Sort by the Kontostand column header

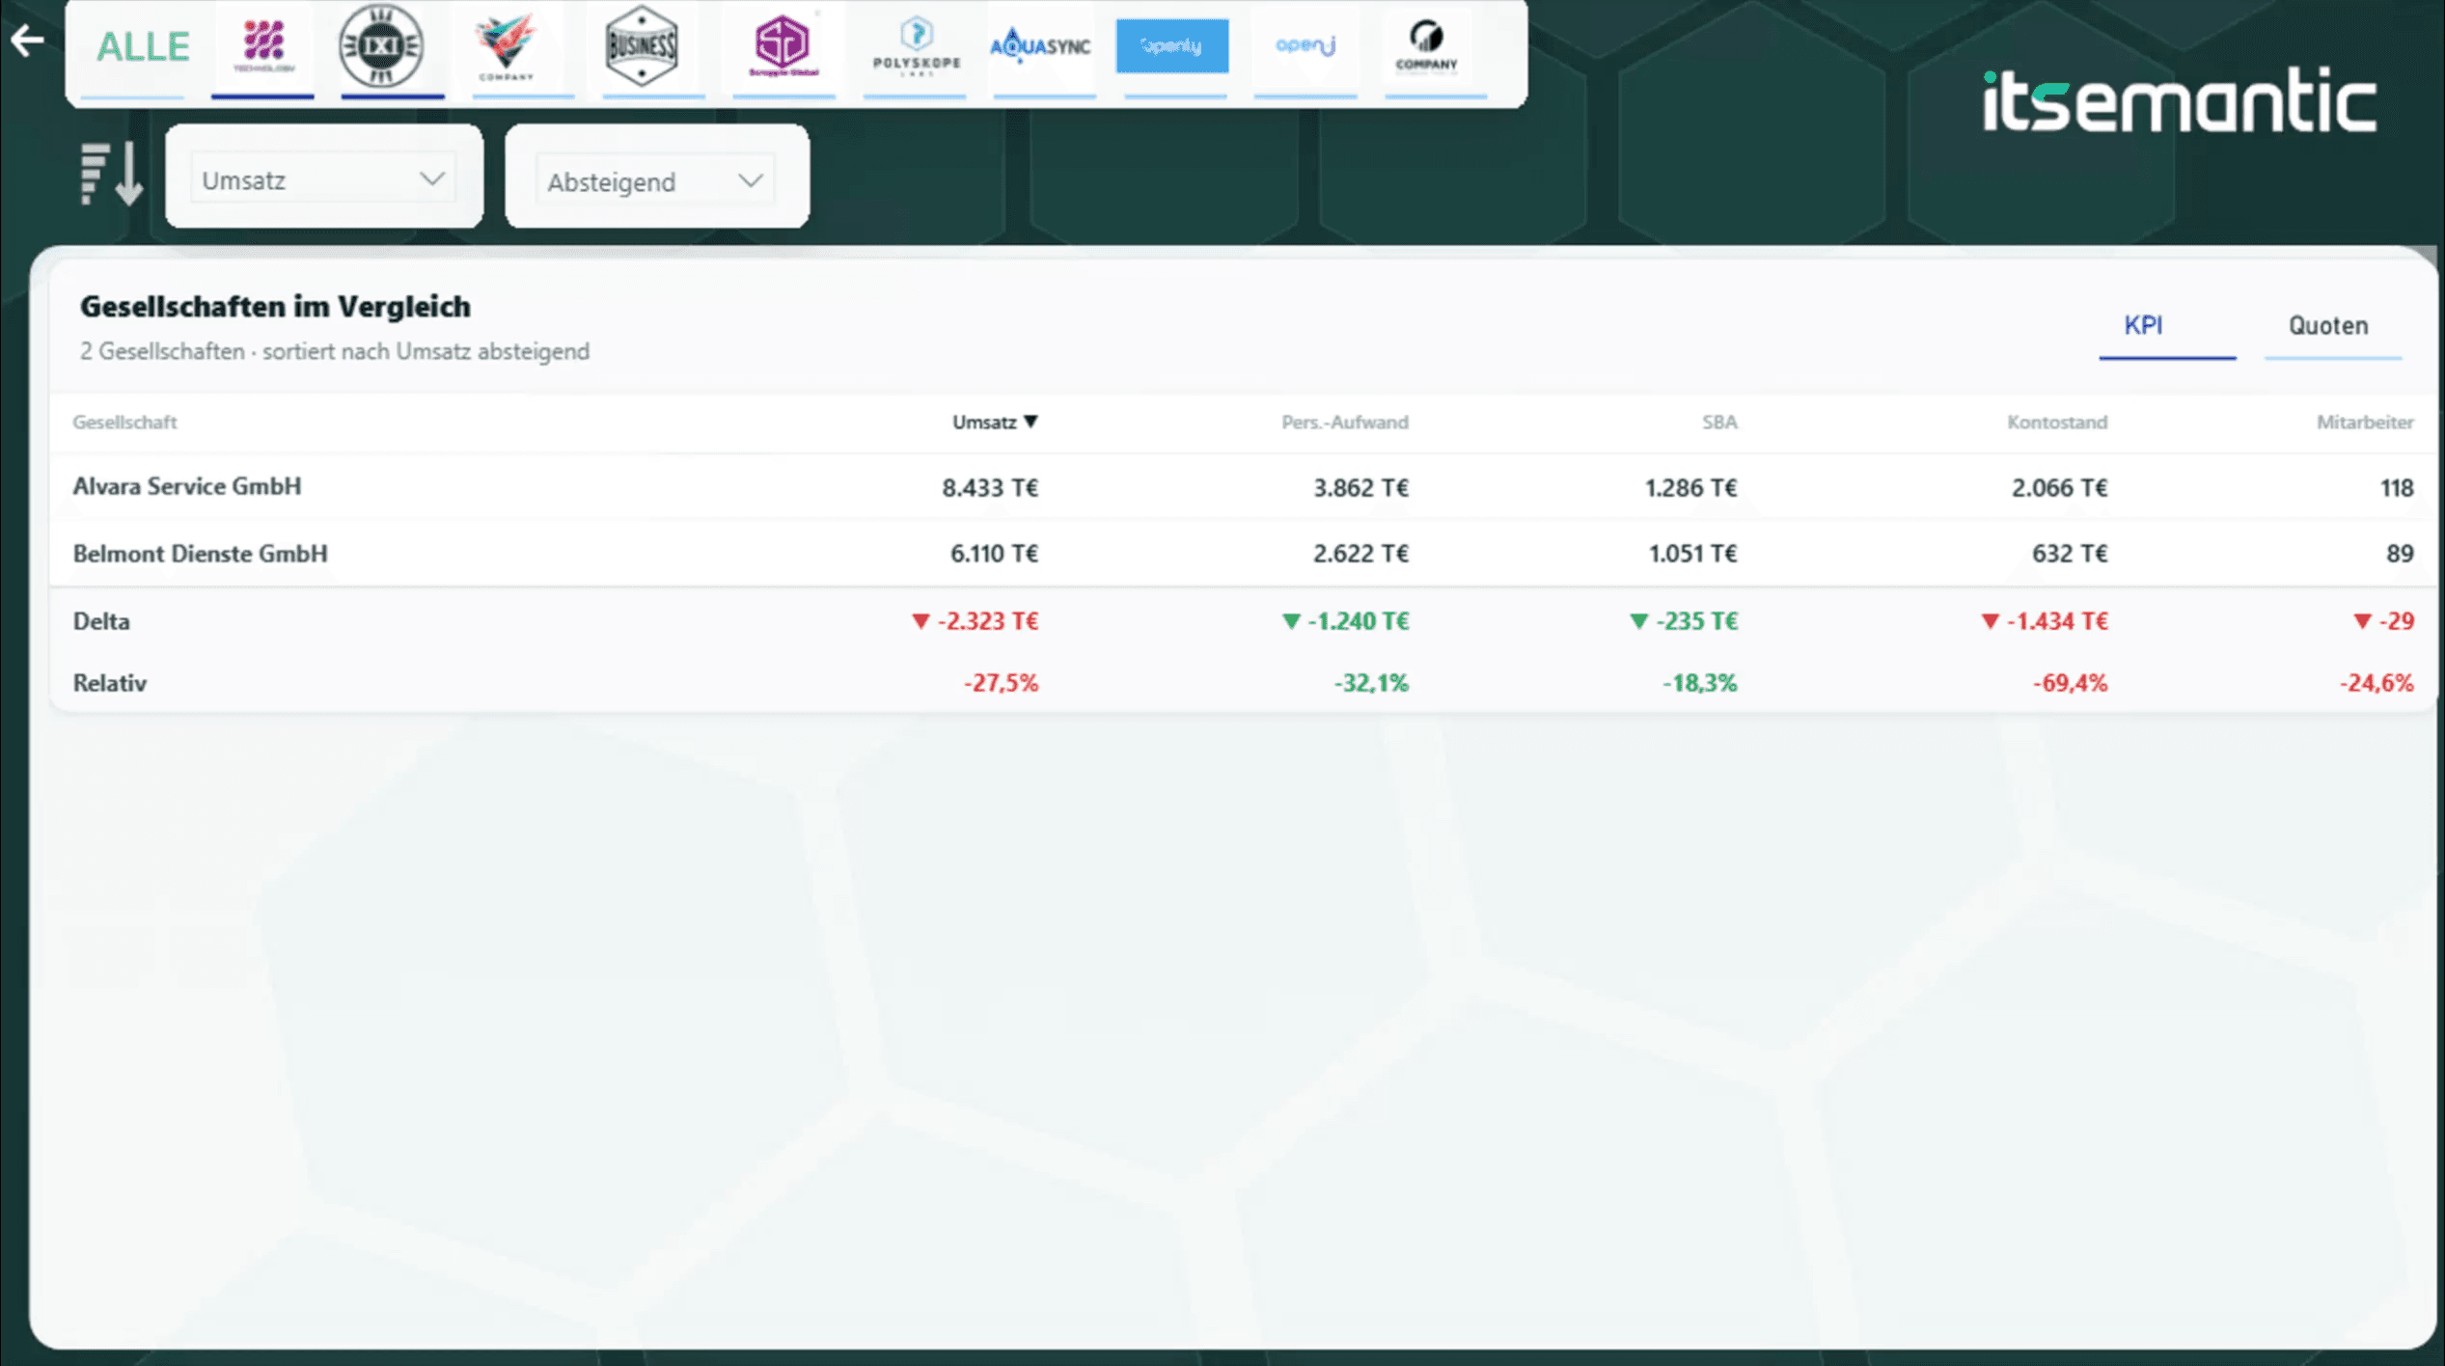[2057, 422]
